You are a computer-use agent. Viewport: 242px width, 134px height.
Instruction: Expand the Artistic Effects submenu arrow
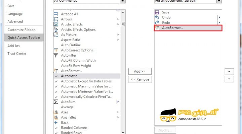(x=118, y=24)
